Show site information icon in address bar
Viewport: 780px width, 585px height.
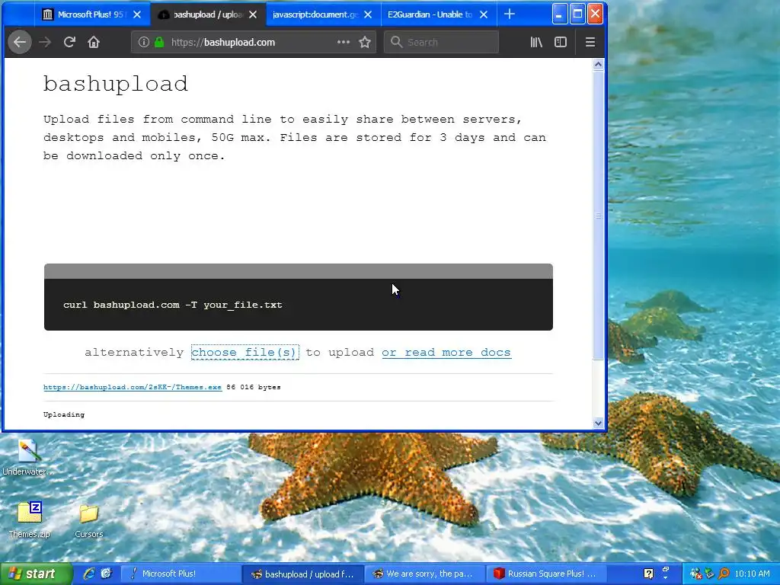144,43
